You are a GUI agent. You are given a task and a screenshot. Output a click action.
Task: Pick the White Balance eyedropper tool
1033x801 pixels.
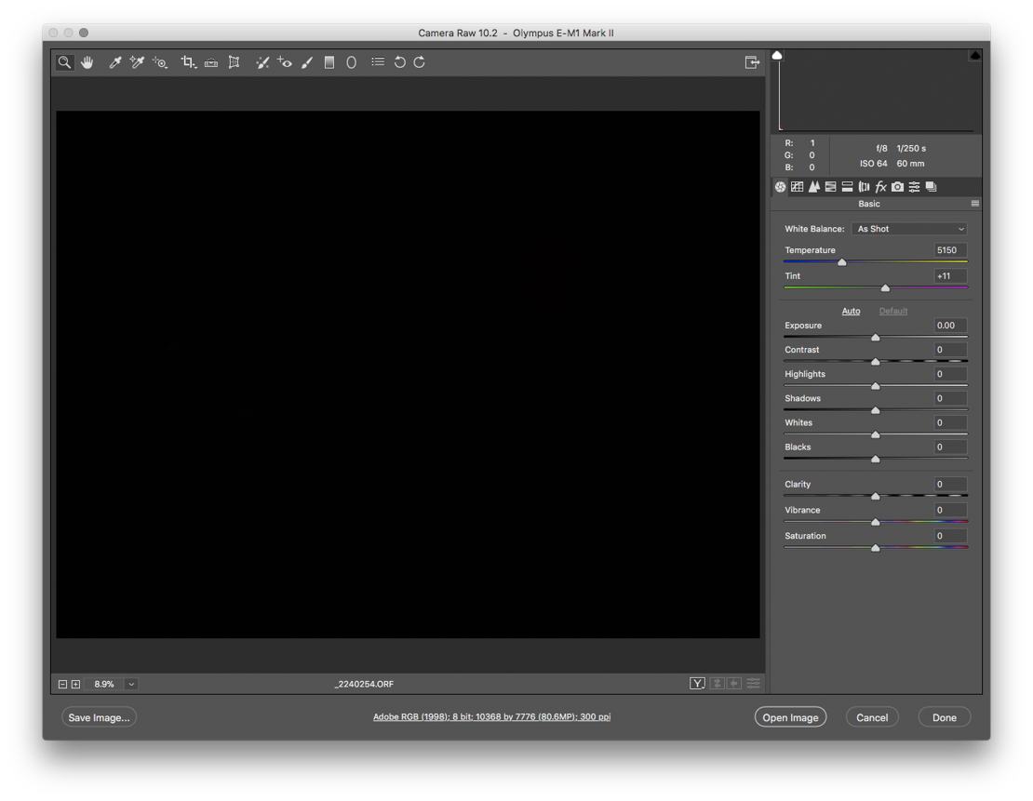point(114,62)
